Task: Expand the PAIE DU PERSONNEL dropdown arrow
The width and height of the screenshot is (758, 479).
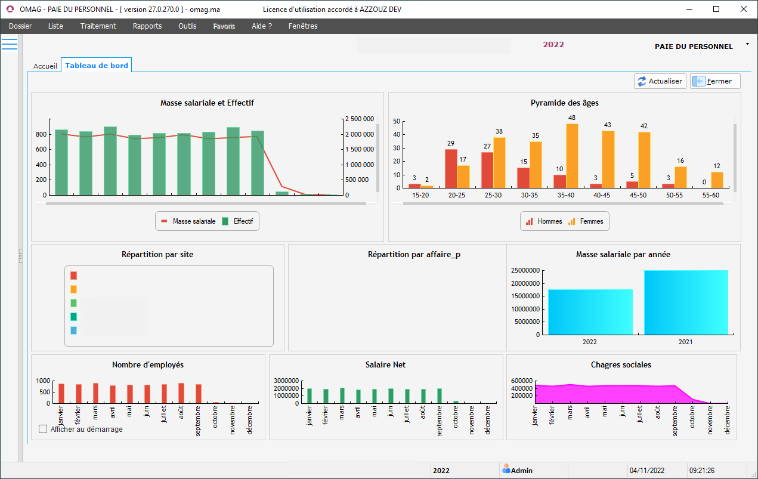Action: click(747, 45)
